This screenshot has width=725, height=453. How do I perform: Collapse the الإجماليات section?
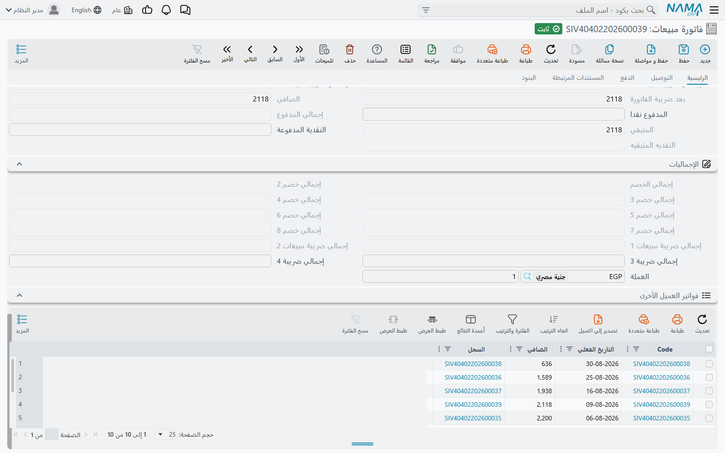[x=19, y=164]
